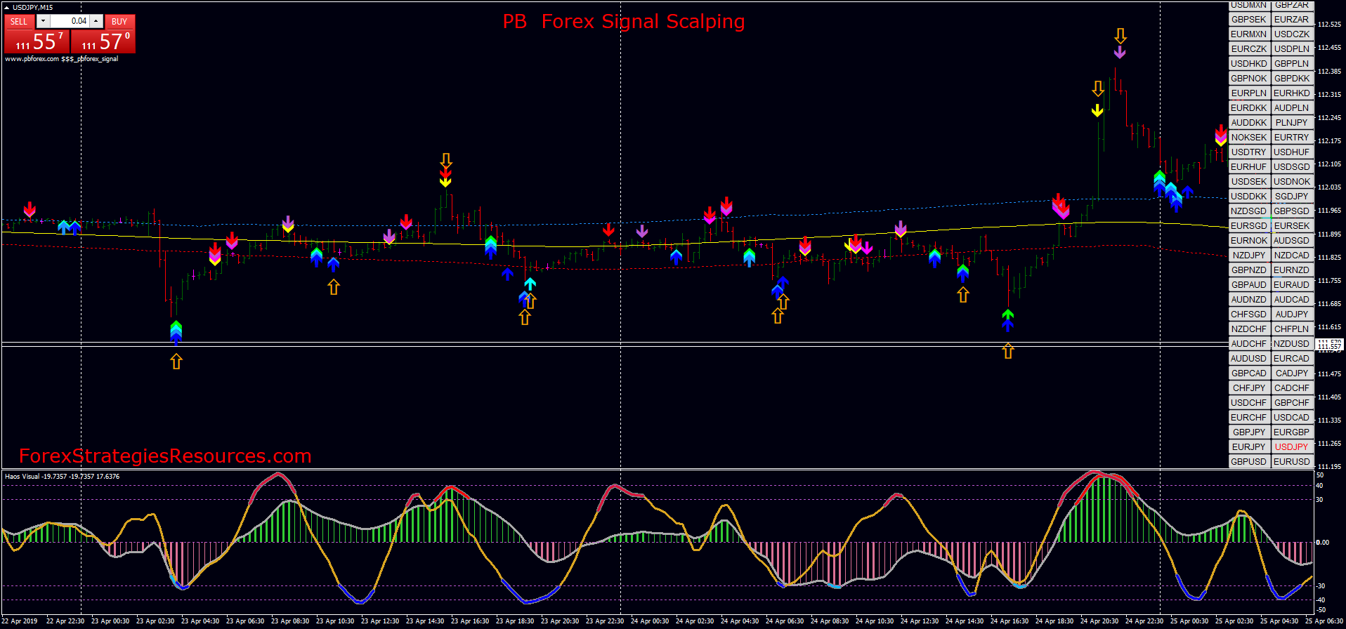
Task: Decrease lot size with down arrow
Action: point(43,21)
